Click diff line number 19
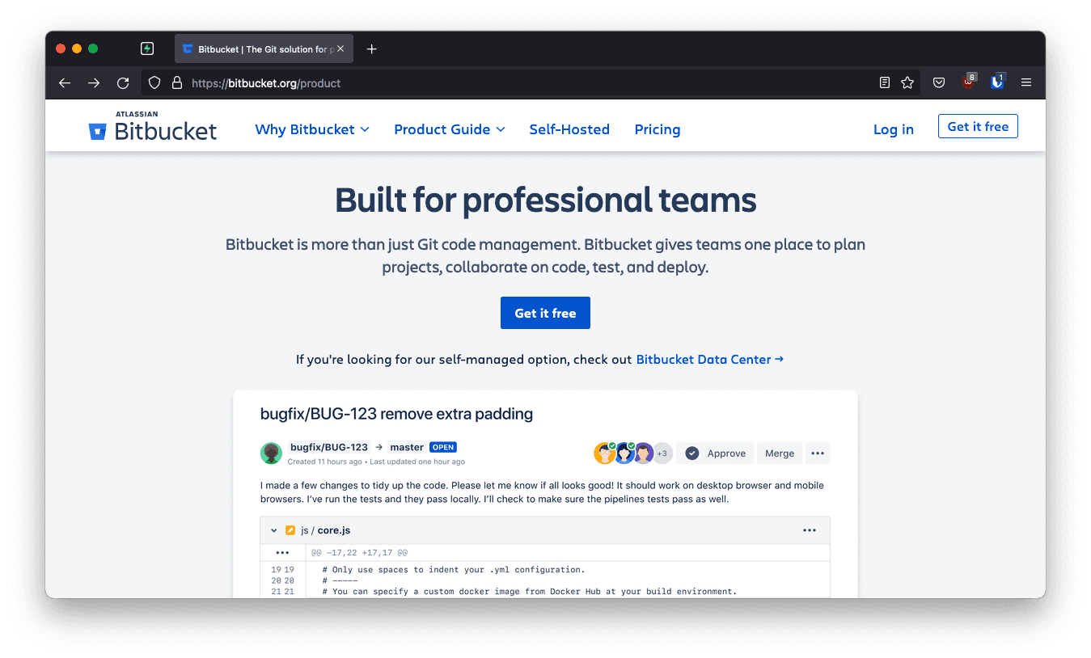Screen dimensions: 1091x658 pyautogui.click(x=282, y=569)
